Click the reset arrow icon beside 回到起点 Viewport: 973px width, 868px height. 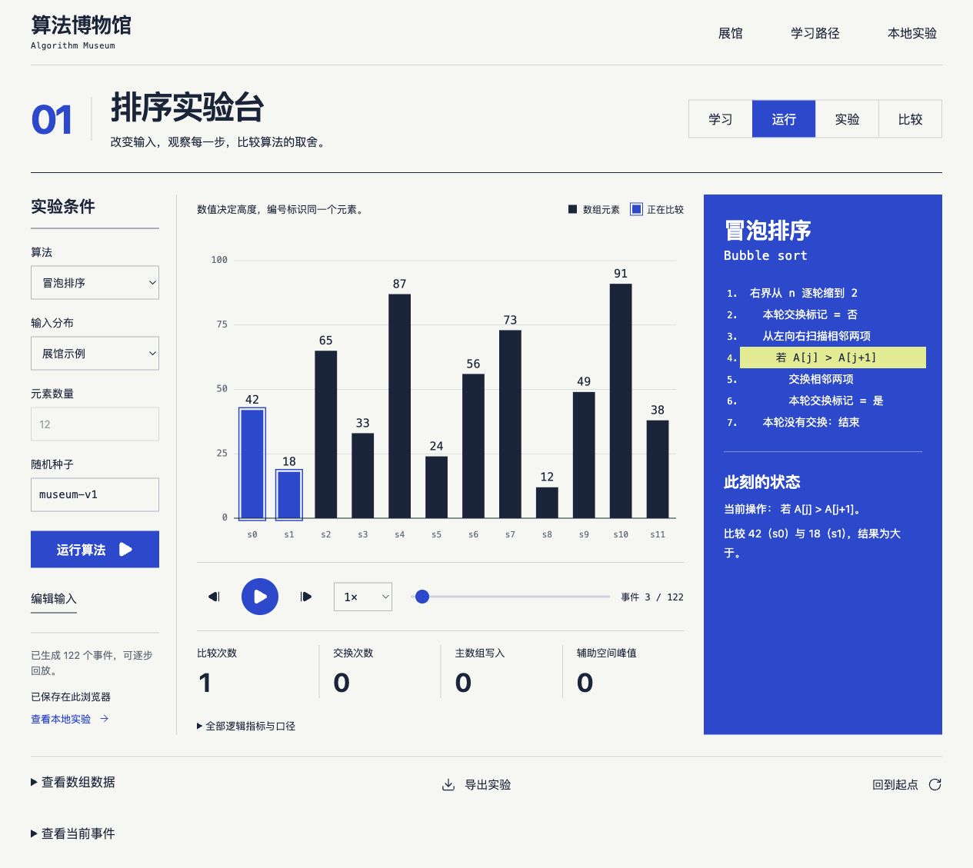(x=935, y=785)
